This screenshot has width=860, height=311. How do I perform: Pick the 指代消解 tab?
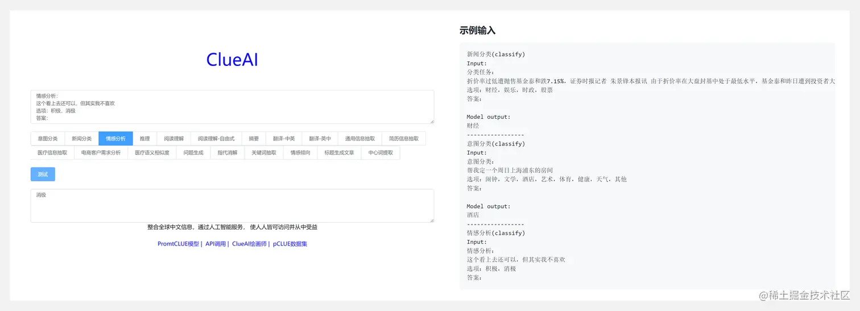228,153
